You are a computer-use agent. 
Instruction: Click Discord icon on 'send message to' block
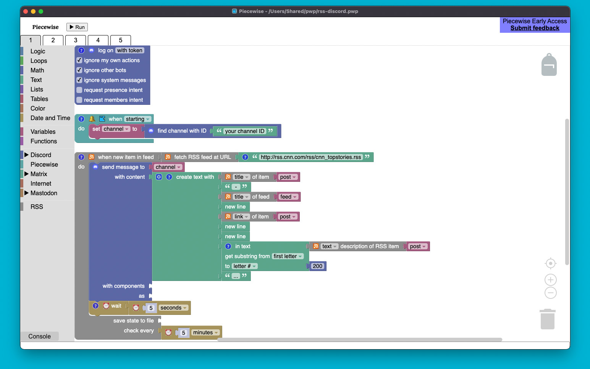point(95,167)
